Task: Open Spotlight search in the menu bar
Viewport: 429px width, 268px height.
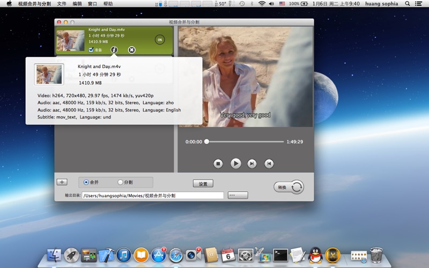Action: click(x=408, y=4)
